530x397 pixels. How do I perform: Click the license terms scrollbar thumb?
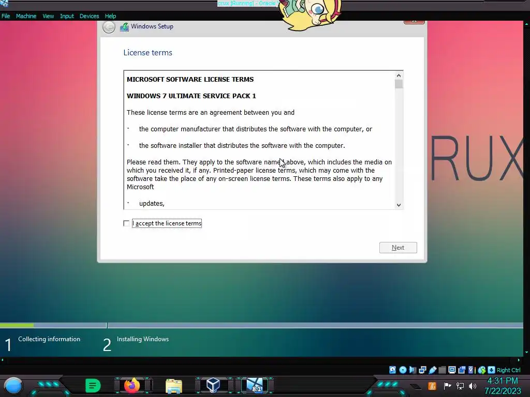(399, 84)
